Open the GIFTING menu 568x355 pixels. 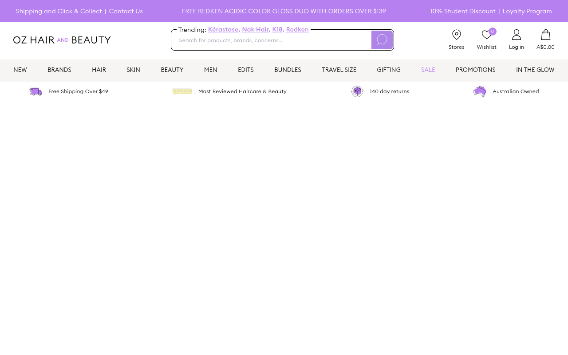[x=389, y=70]
